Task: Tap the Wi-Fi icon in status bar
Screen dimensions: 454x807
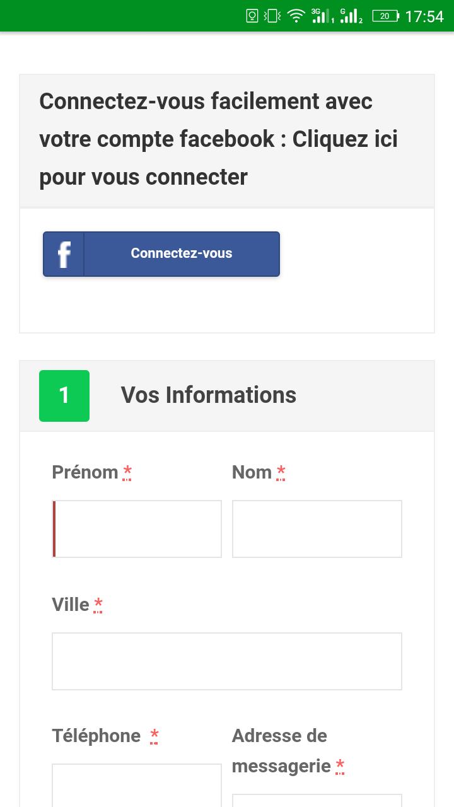Action: pyautogui.click(x=296, y=16)
